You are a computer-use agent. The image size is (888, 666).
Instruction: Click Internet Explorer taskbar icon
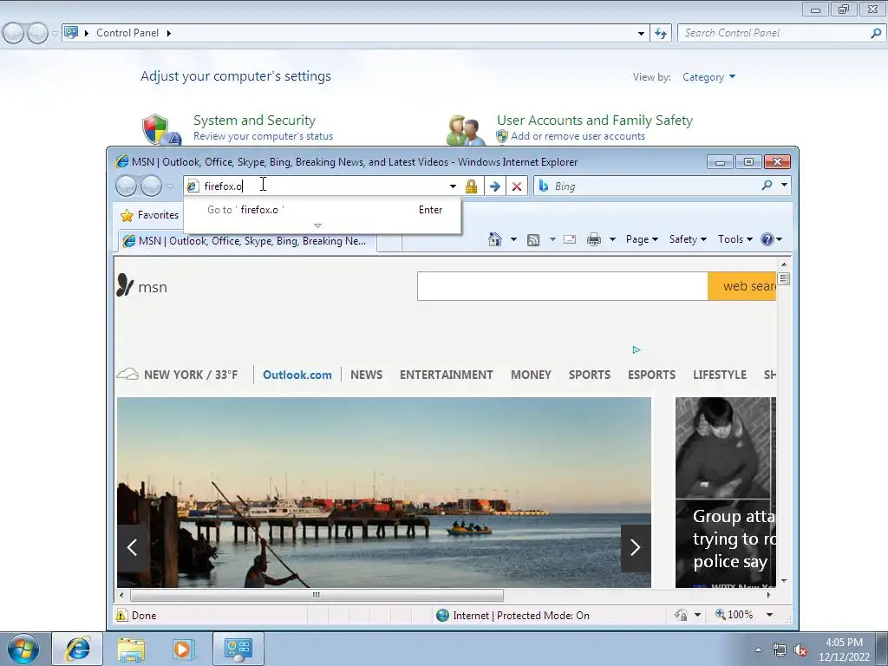(77, 649)
